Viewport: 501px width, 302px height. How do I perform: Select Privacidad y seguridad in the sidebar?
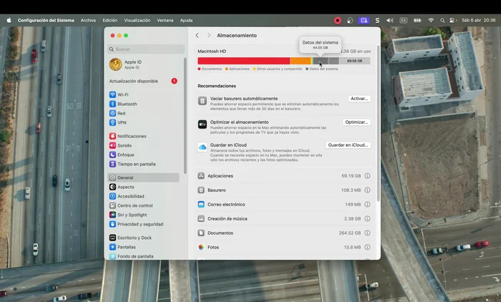pyautogui.click(x=140, y=224)
